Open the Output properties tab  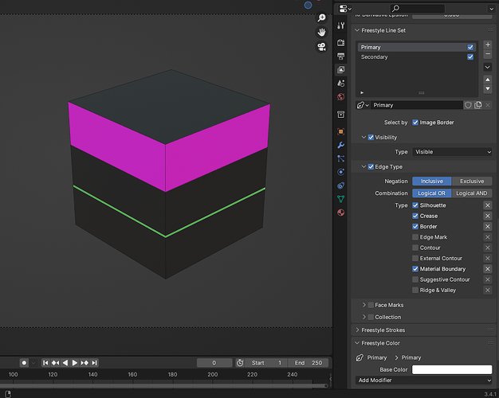[341, 57]
